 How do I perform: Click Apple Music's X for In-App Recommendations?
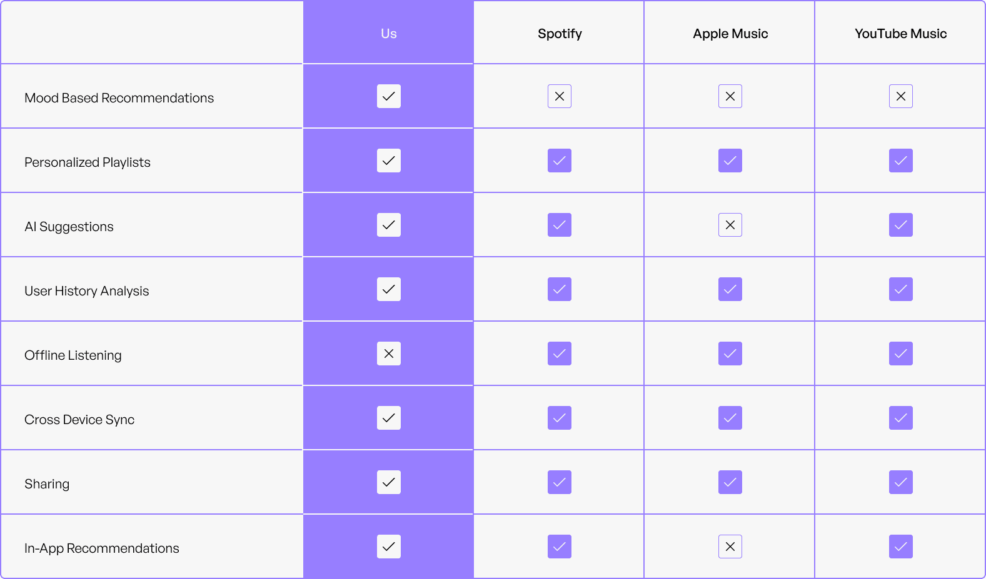click(x=730, y=547)
